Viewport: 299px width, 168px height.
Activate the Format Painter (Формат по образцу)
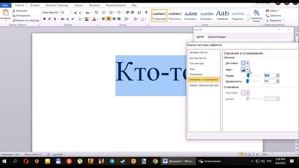coord(26,21)
